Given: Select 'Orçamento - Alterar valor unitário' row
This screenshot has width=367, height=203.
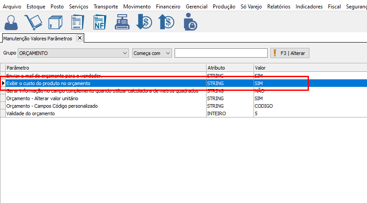Looking at the screenshot, I should click(x=43, y=98).
